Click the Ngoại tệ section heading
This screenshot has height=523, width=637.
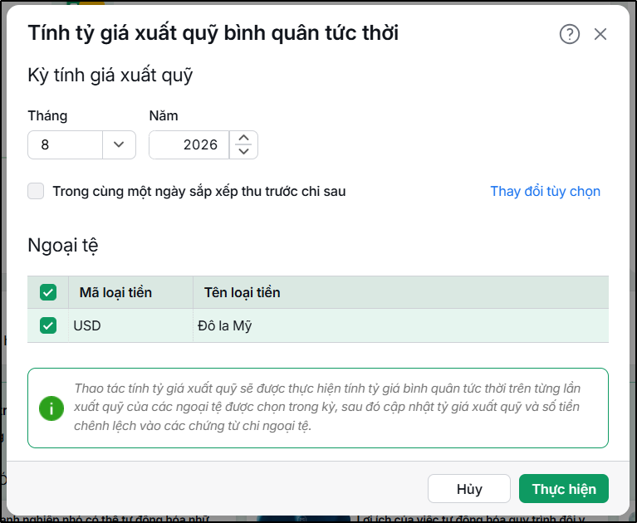tap(63, 245)
